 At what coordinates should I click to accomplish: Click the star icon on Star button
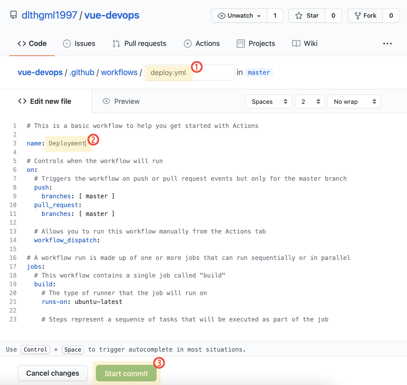click(x=299, y=16)
